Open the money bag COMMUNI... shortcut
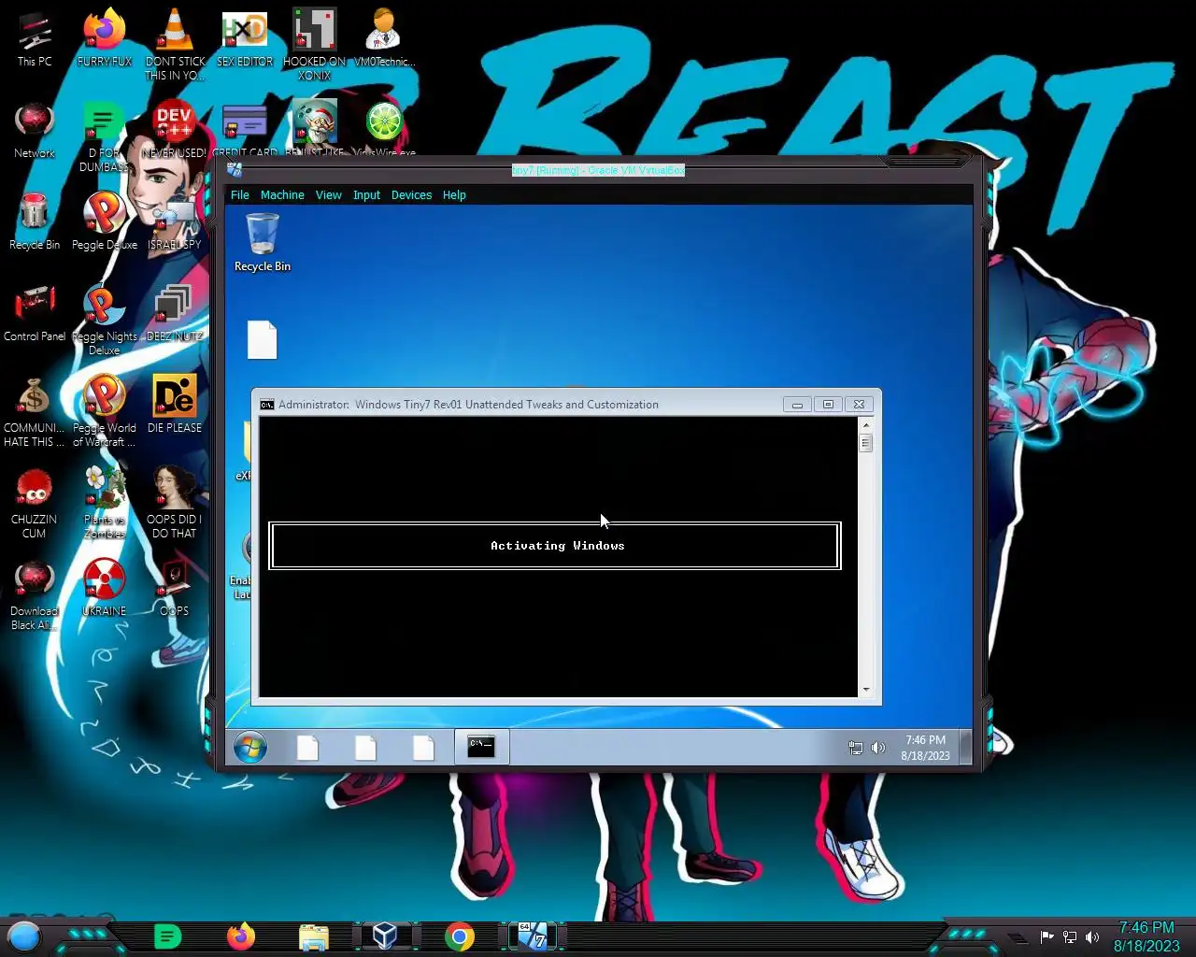Image resolution: width=1196 pixels, height=957 pixels. [x=35, y=411]
